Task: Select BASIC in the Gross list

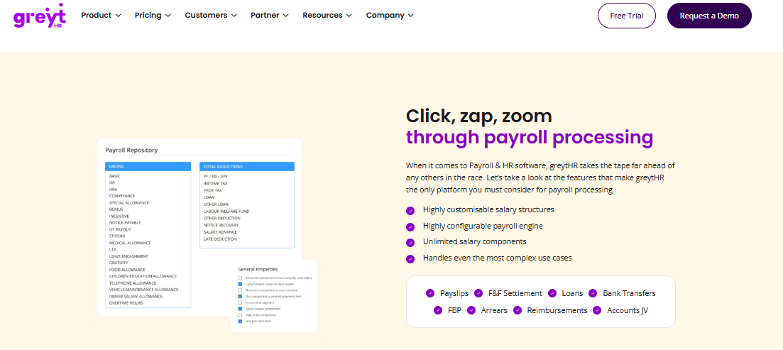Action: click(115, 176)
